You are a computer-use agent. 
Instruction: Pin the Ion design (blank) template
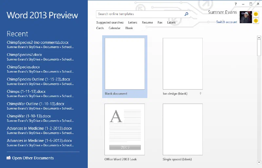click(x=200, y=93)
